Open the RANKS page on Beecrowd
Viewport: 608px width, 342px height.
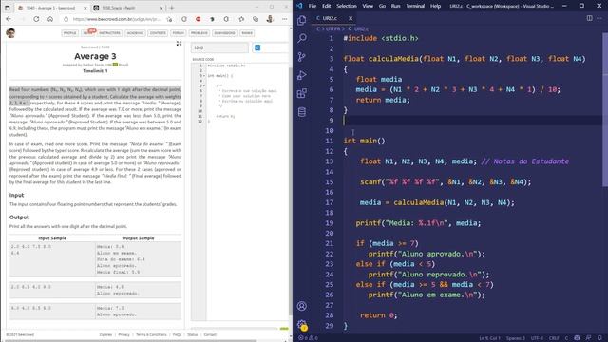(247, 33)
